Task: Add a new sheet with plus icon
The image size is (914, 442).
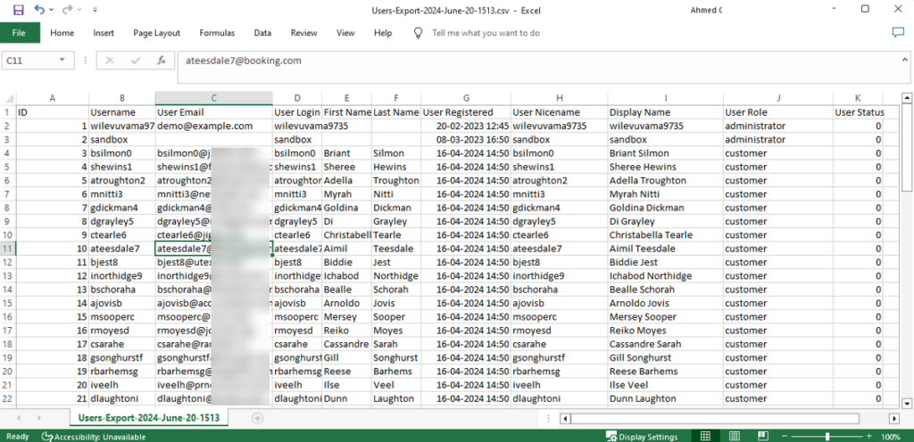Action: [x=258, y=418]
